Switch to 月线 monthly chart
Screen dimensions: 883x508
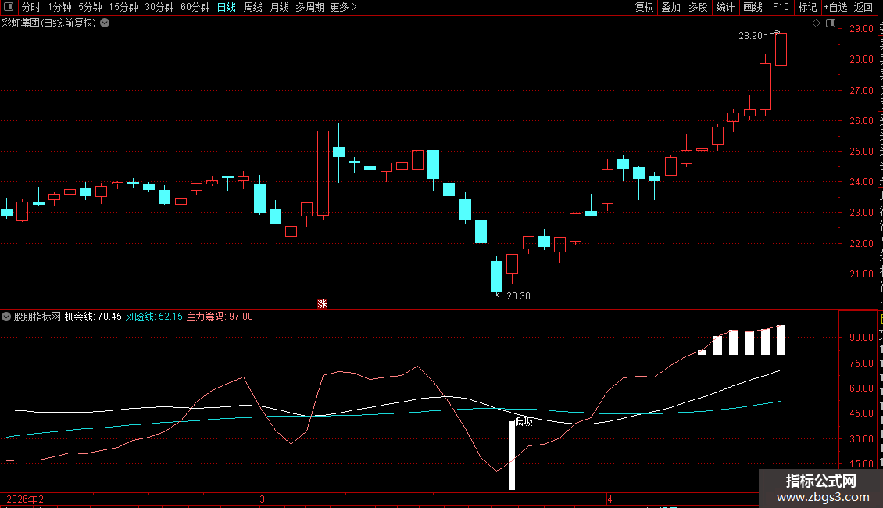(x=279, y=7)
